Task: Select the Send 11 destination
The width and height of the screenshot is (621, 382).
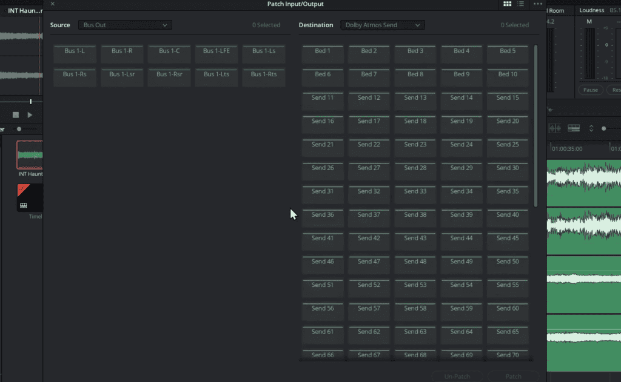Action: point(323,101)
